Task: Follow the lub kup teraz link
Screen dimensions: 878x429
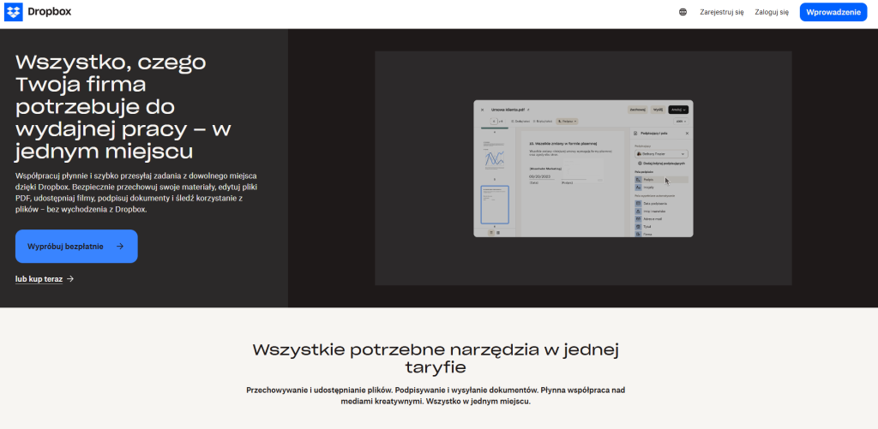Action: tap(45, 278)
